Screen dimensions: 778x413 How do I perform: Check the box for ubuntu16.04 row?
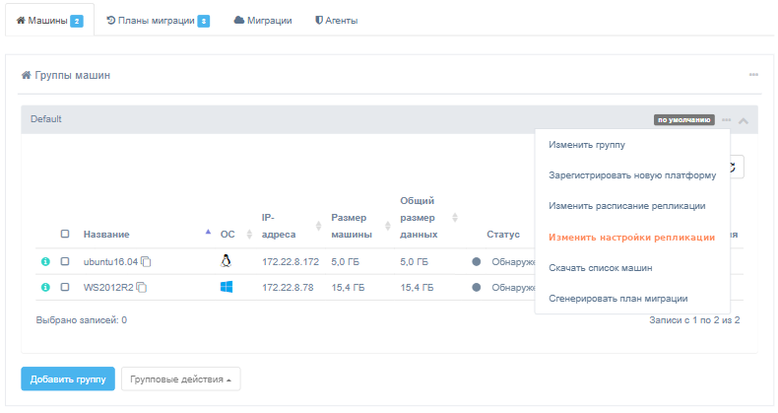click(x=65, y=262)
